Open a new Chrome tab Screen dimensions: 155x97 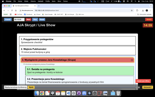39,6
